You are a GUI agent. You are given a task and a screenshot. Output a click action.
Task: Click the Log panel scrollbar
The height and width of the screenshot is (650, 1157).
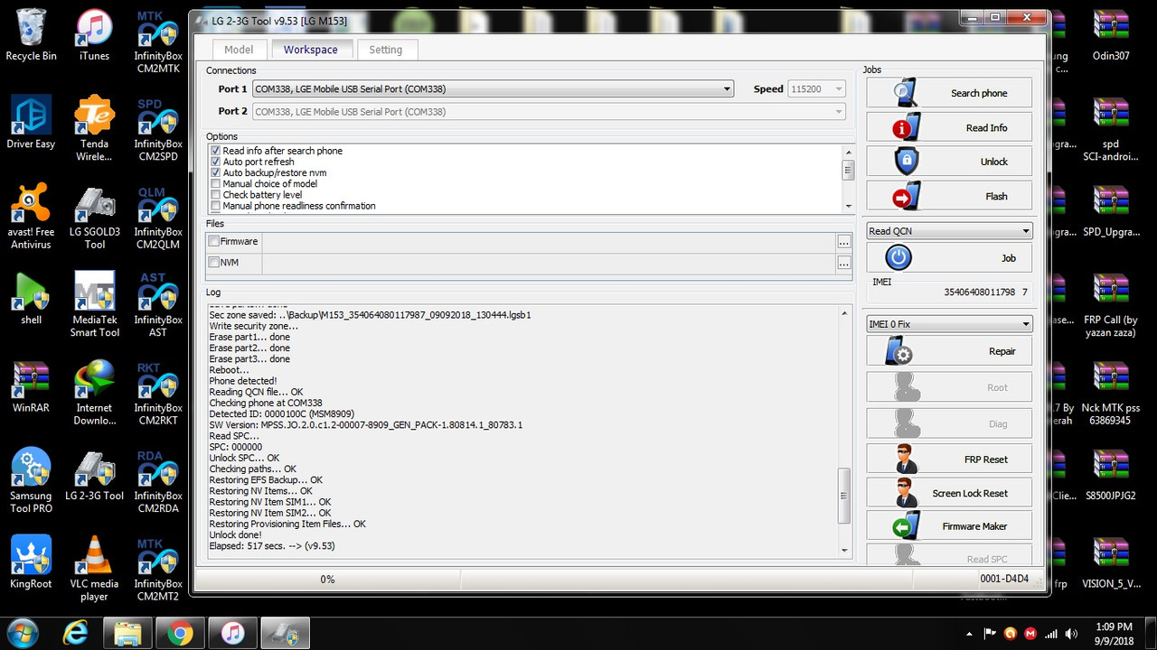pyautogui.click(x=845, y=432)
